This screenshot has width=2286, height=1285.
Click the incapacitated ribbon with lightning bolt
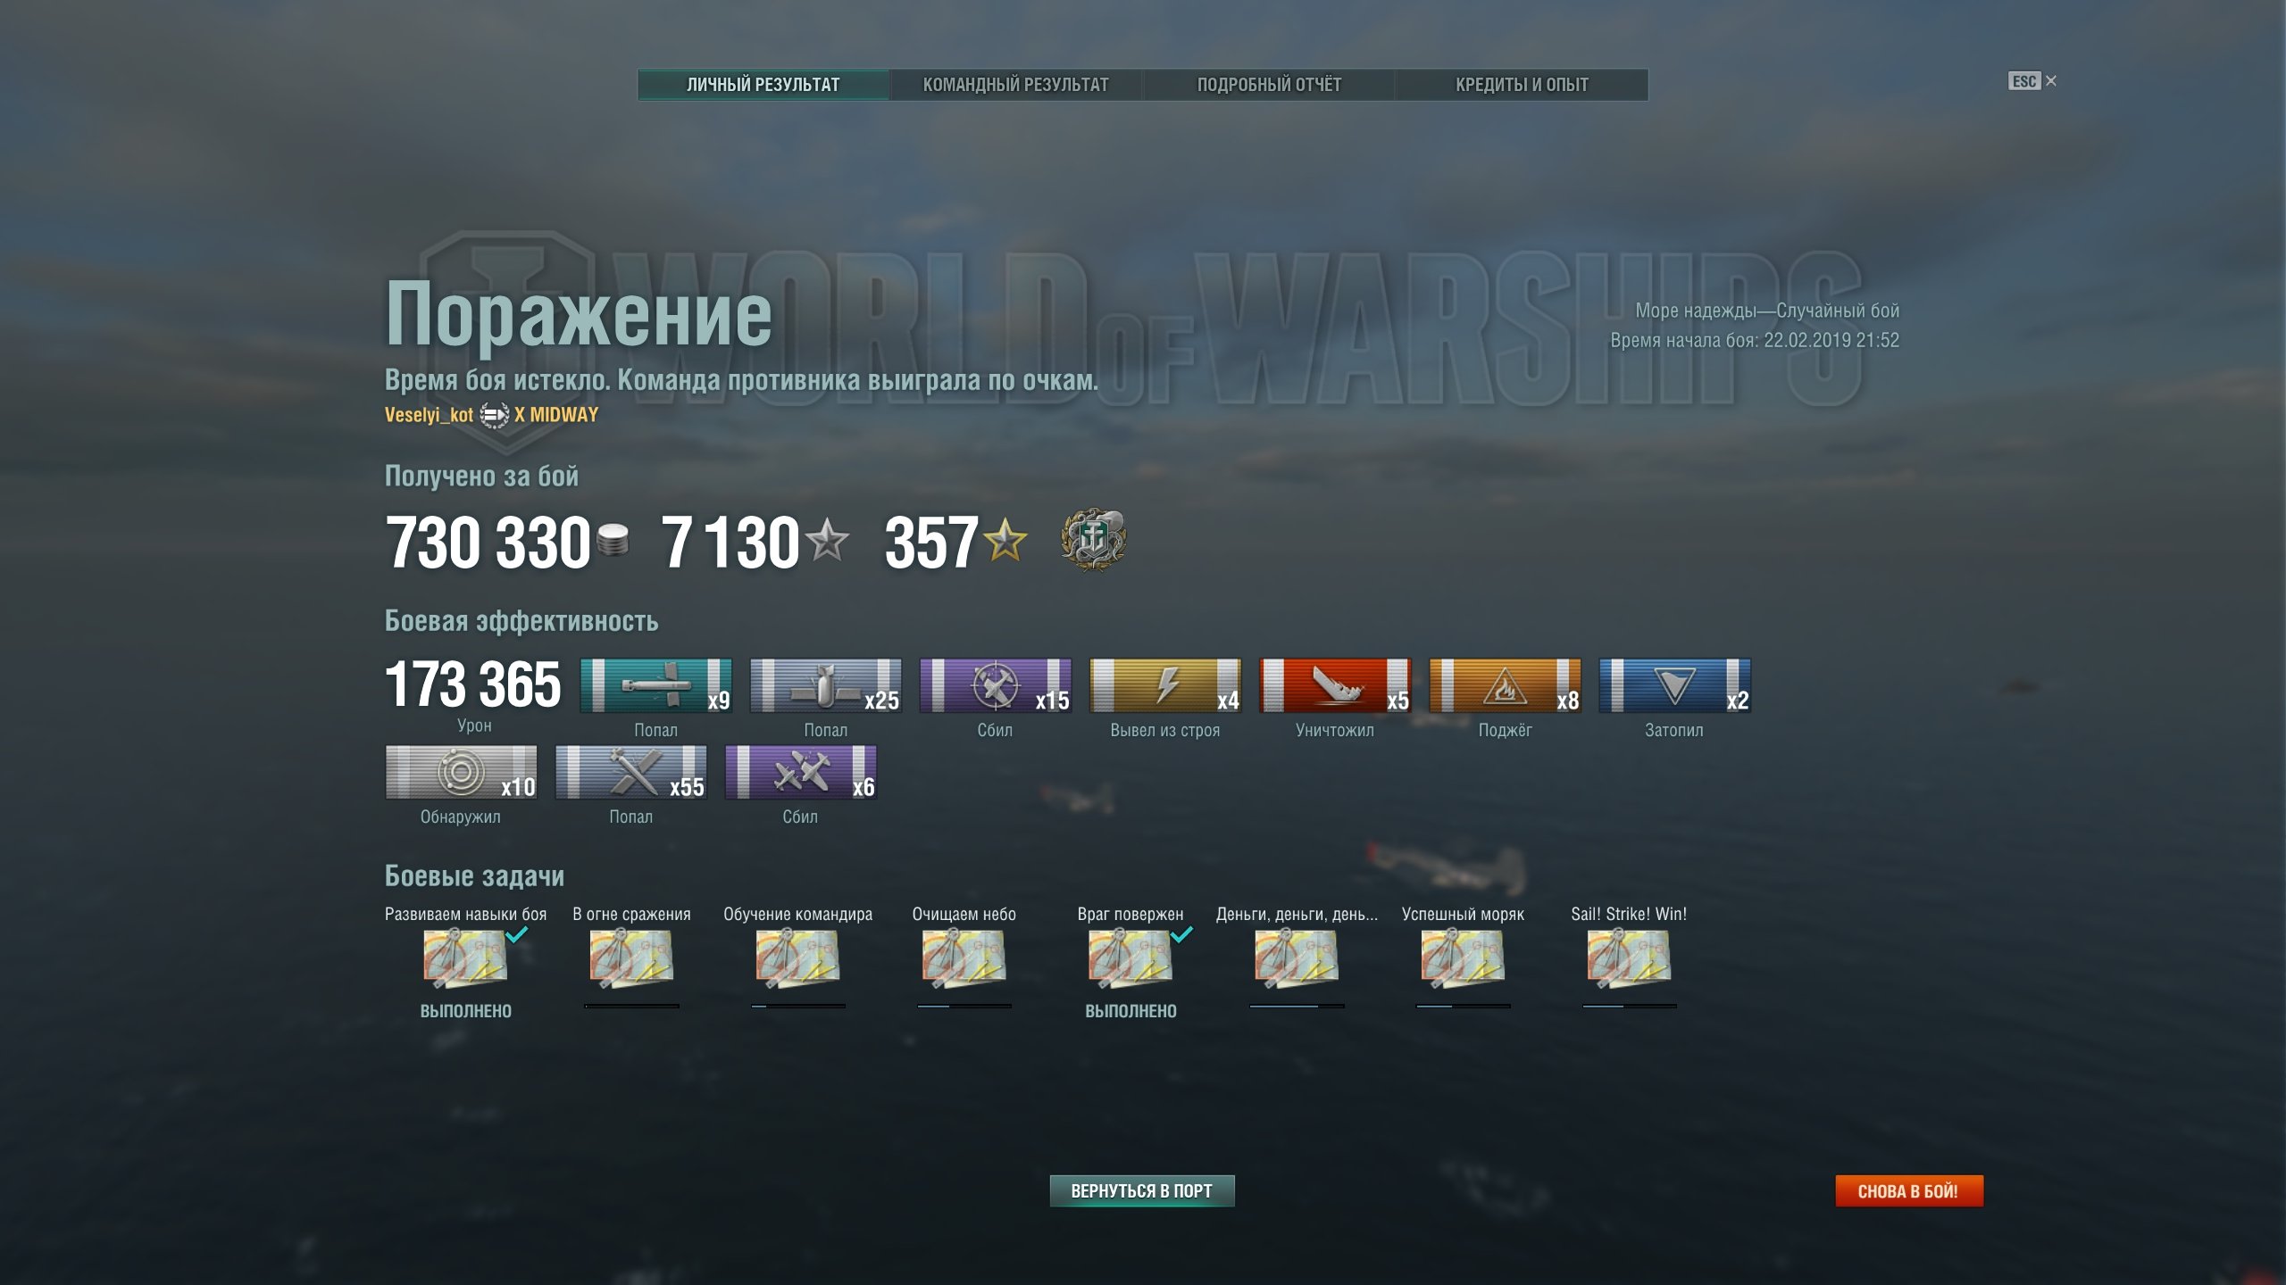tap(1165, 685)
